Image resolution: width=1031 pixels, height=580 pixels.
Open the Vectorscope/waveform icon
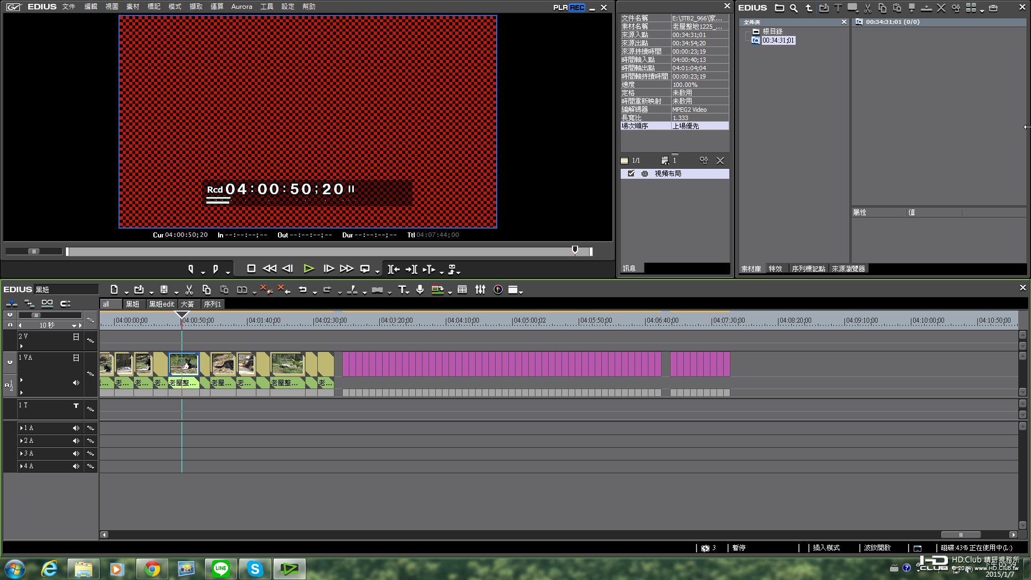pos(498,289)
